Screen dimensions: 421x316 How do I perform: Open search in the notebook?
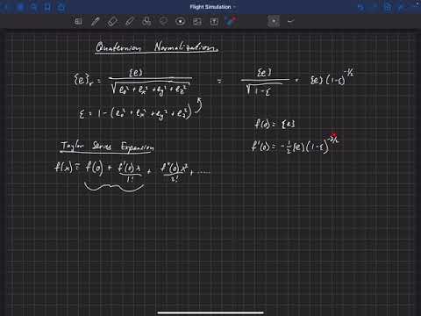(x=34, y=7)
